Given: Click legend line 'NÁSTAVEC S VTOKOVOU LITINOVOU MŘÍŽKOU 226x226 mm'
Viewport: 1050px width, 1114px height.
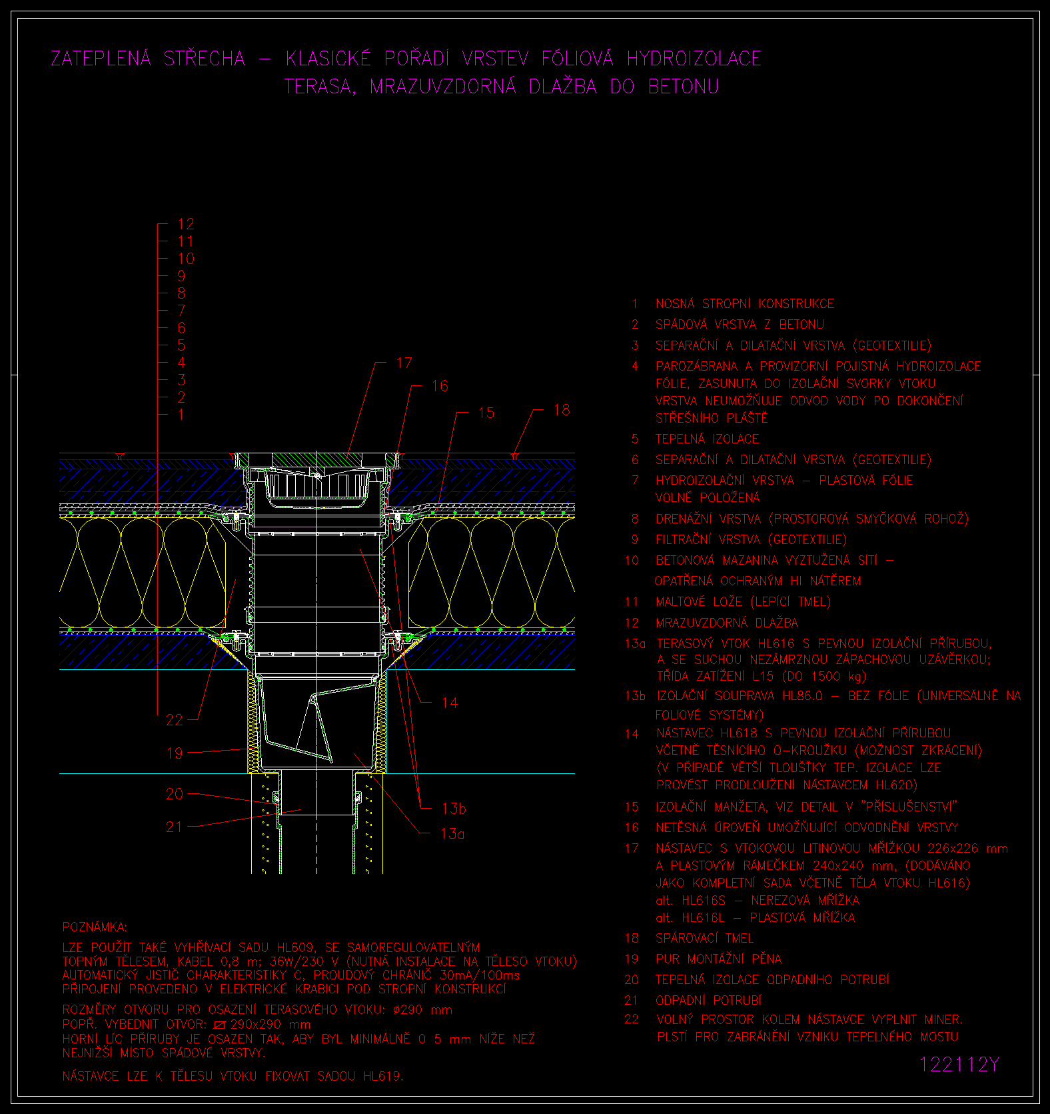Looking at the screenshot, I should (831, 849).
